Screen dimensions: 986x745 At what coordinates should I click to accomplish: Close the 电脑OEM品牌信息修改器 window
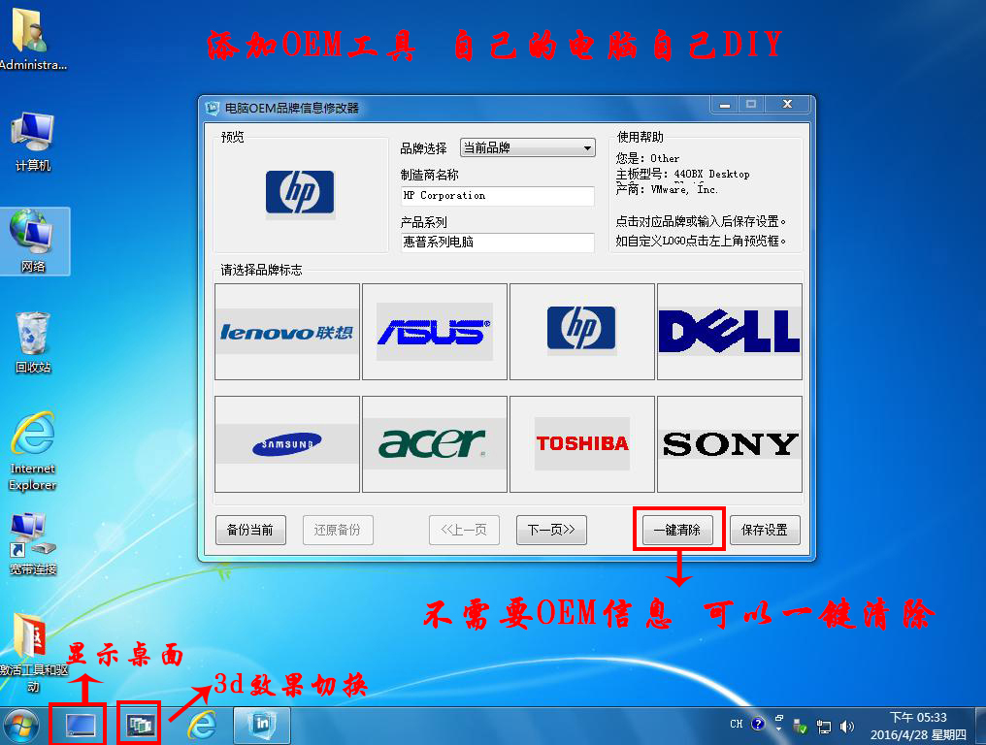(787, 105)
